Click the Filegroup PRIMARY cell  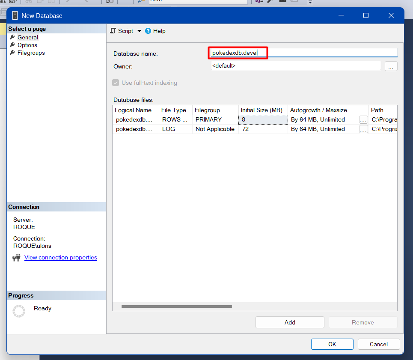pyautogui.click(x=215, y=120)
